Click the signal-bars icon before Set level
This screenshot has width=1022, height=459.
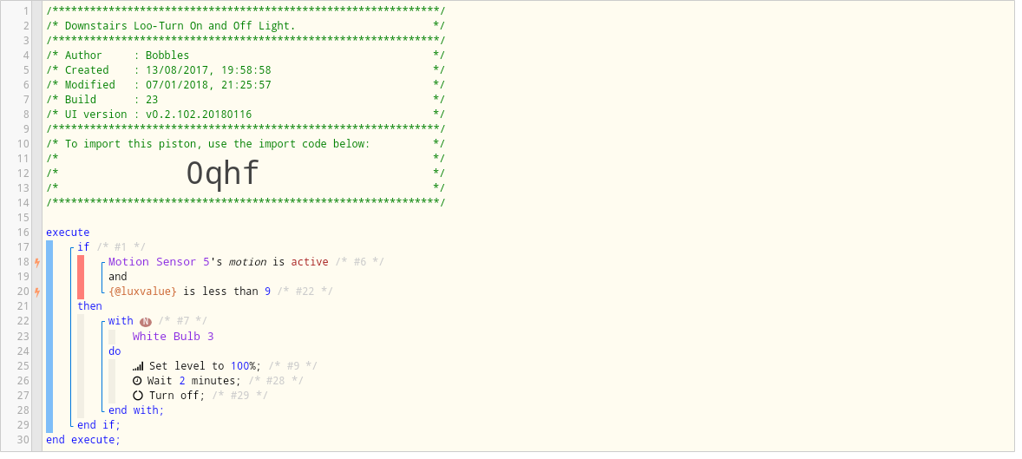pyautogui.click(x=138, y=366)
